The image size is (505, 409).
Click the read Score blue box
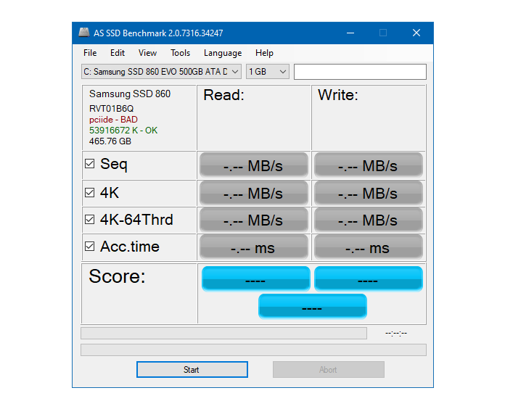255,278
